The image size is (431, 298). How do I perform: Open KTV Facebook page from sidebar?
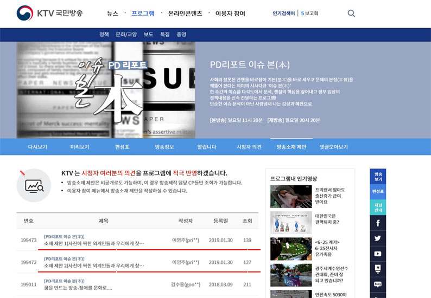[378, 223]
